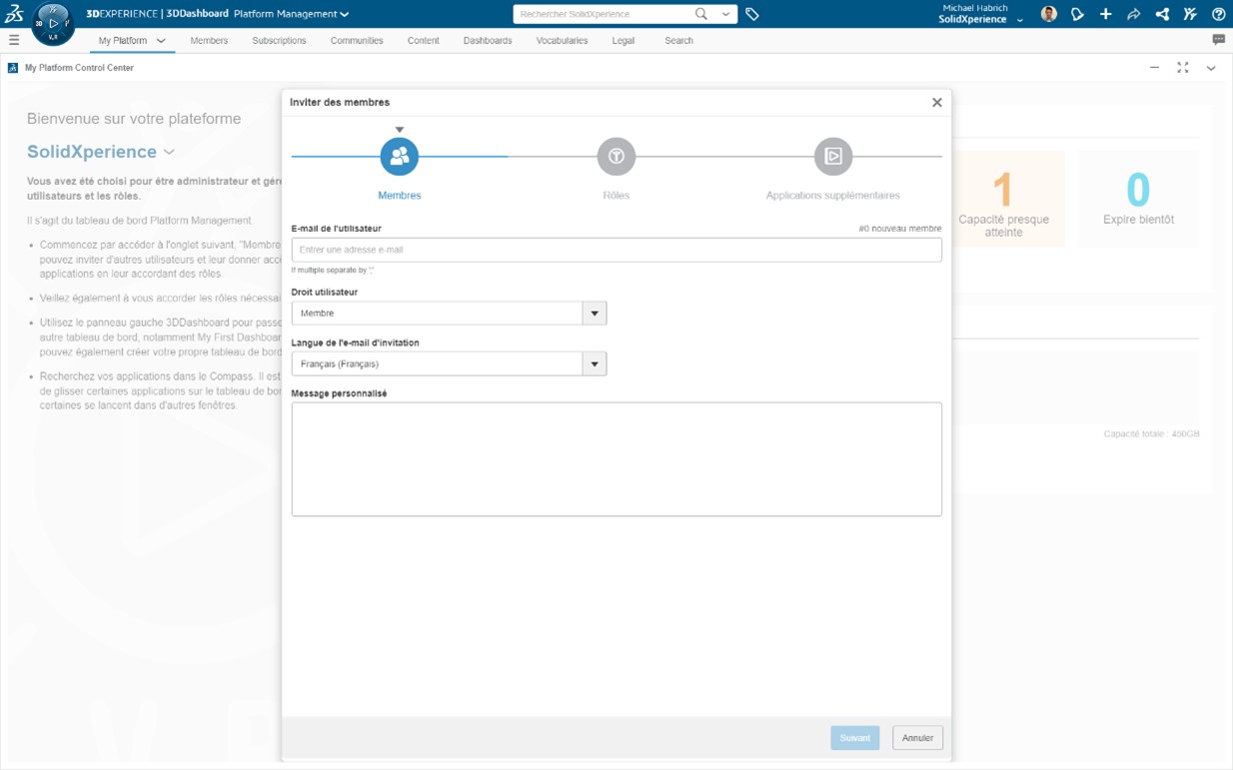Image resolution: width=1233 pixels, height=770 pixels.
Task: Minimize the Control Center widget
Action: click(1154, 68)
